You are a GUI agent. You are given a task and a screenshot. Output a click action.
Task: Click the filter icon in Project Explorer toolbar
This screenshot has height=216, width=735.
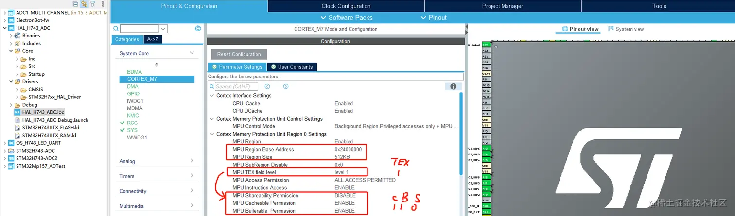tap(92, 4)
